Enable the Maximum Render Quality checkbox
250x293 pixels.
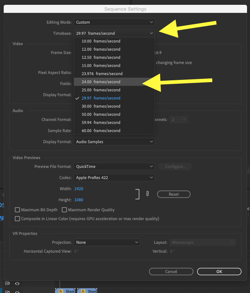click(x=64, y=210)
